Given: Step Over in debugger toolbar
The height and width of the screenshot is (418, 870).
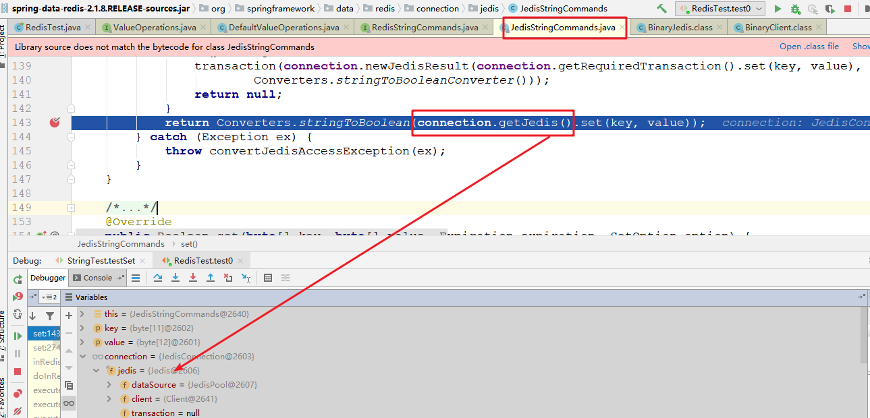Looking at the screenshot, I should tap(158, 278).
